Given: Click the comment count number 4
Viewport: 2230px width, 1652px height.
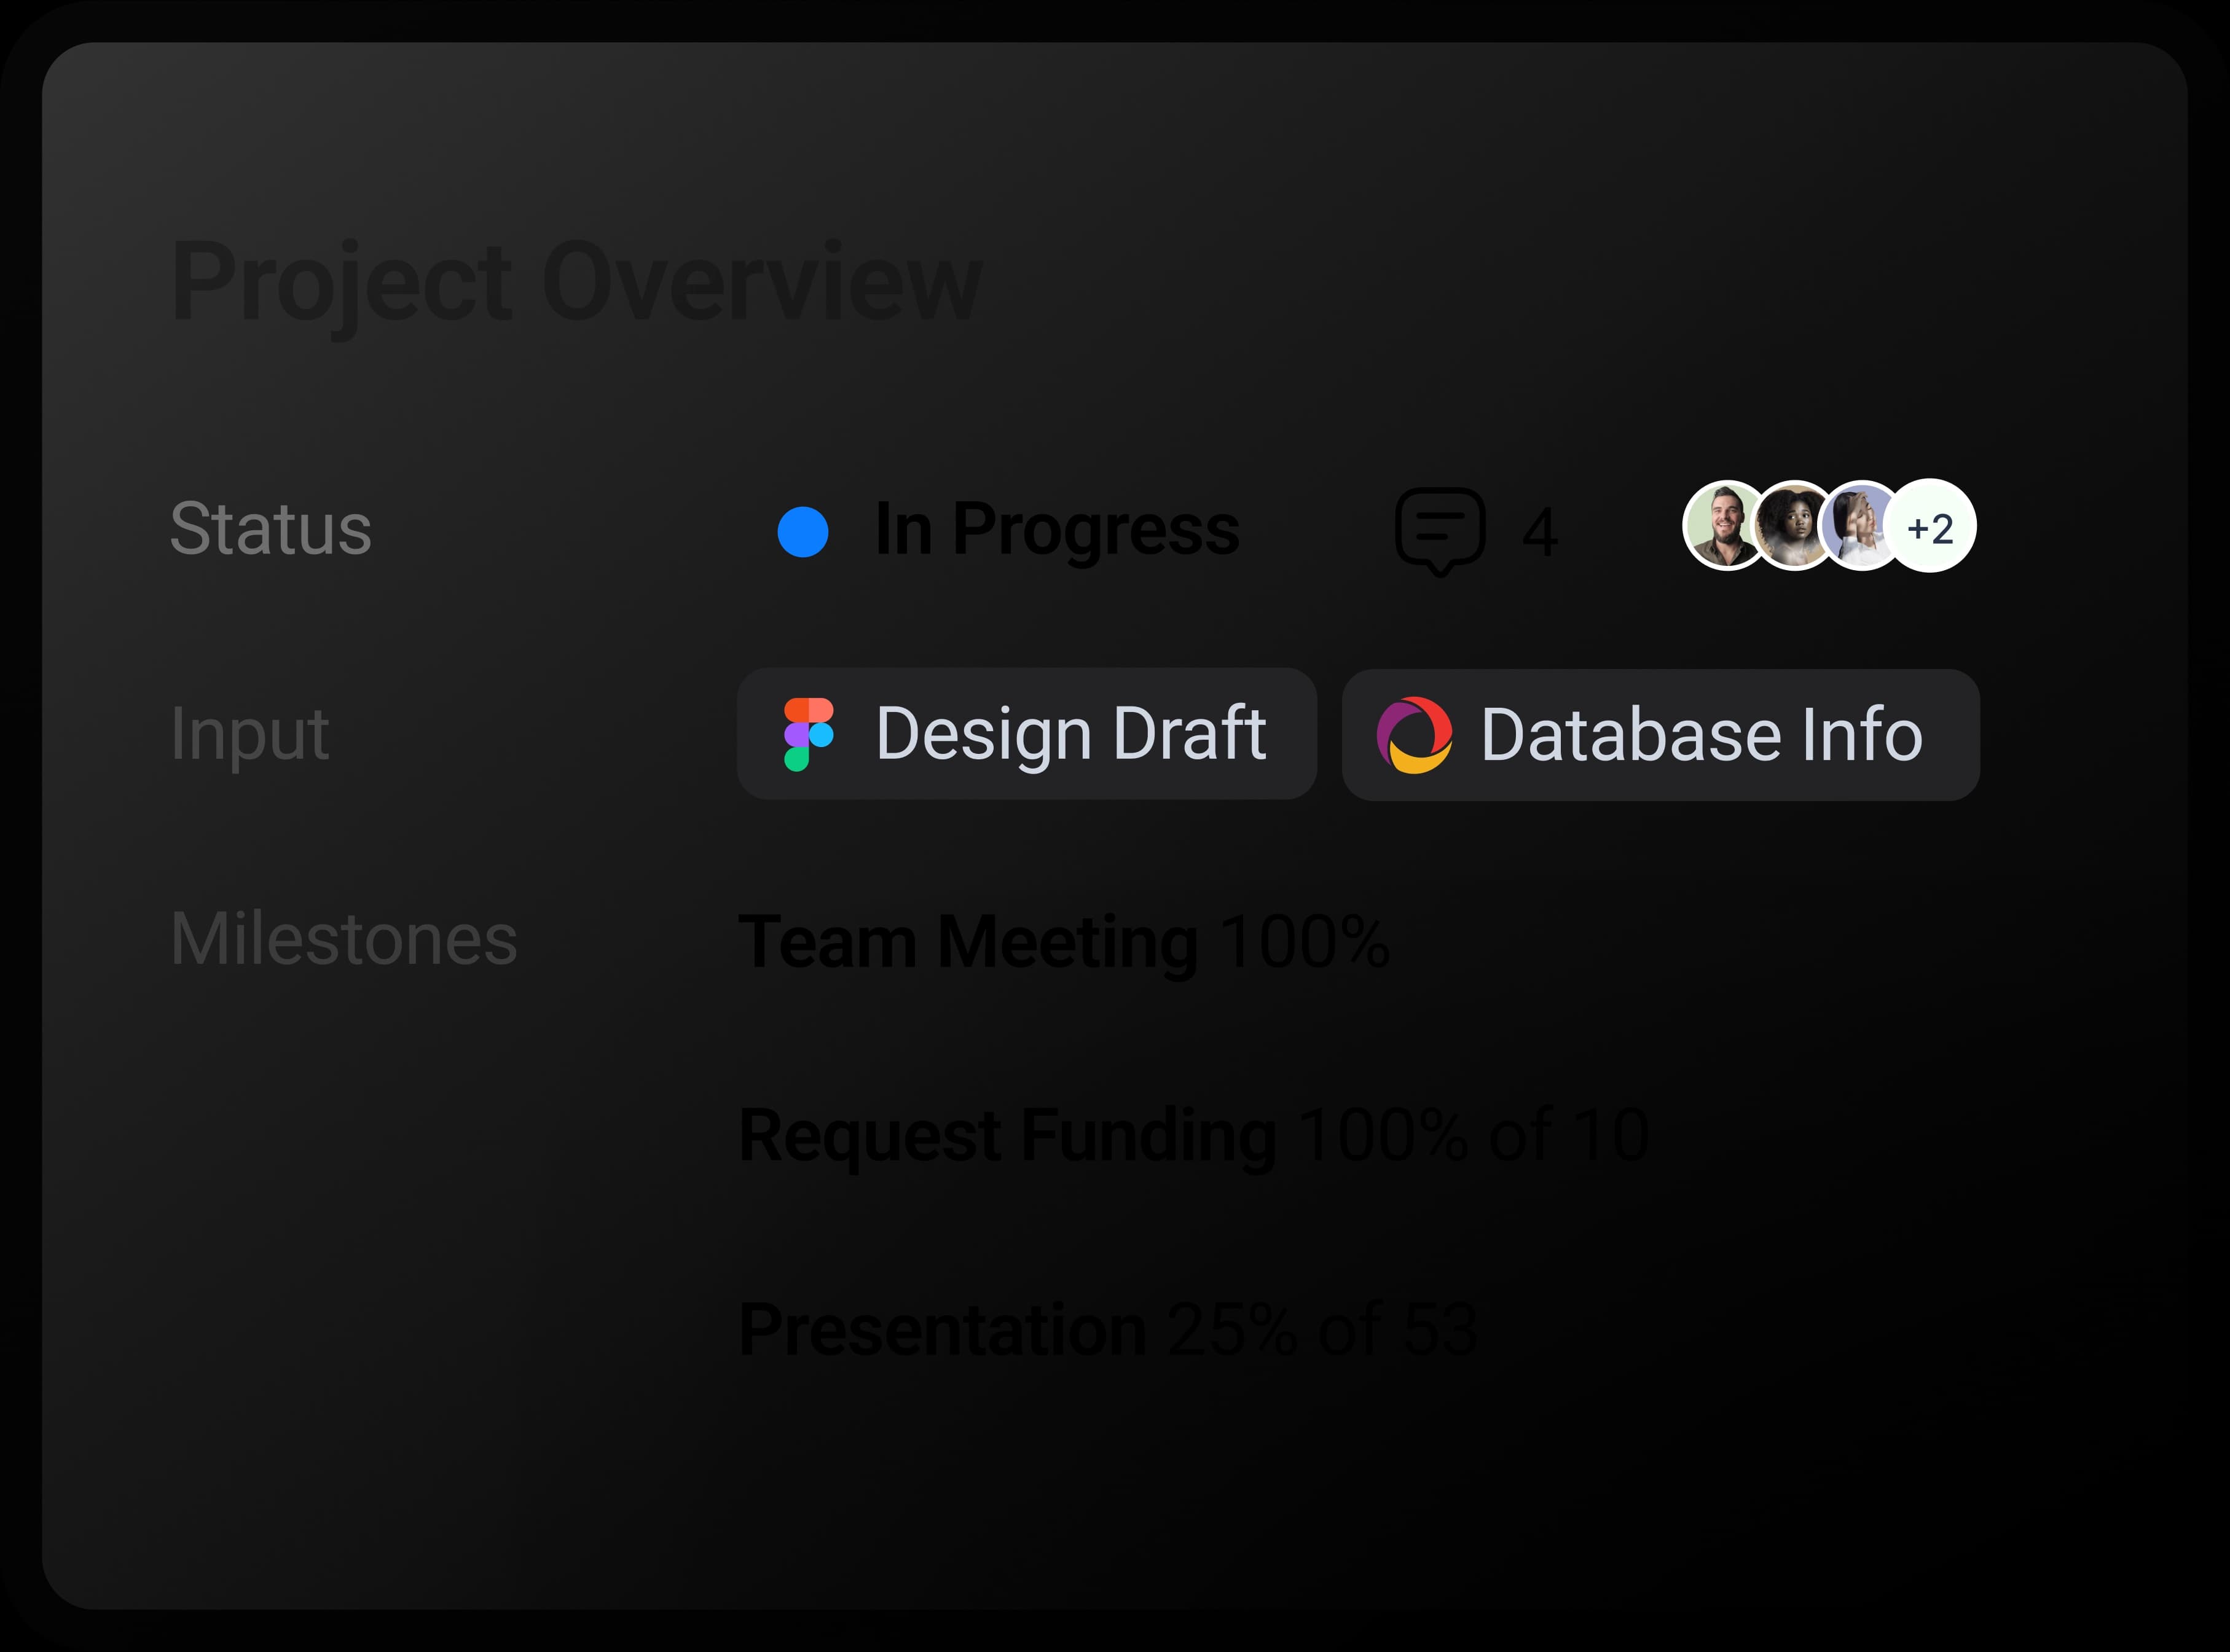Looking at the screenshot, I should pyautogui.click(x=1540, y=532).
